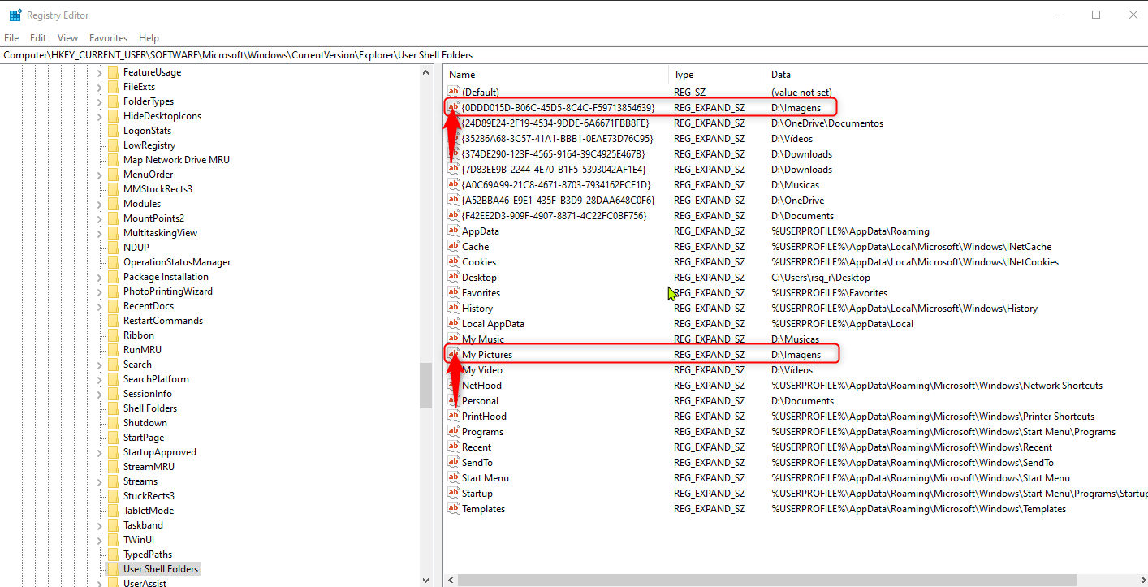Click the folder icon of MountPoints2 key
Screen dimensions: 1148x587
pyautogui.click(x=113, y=218)
